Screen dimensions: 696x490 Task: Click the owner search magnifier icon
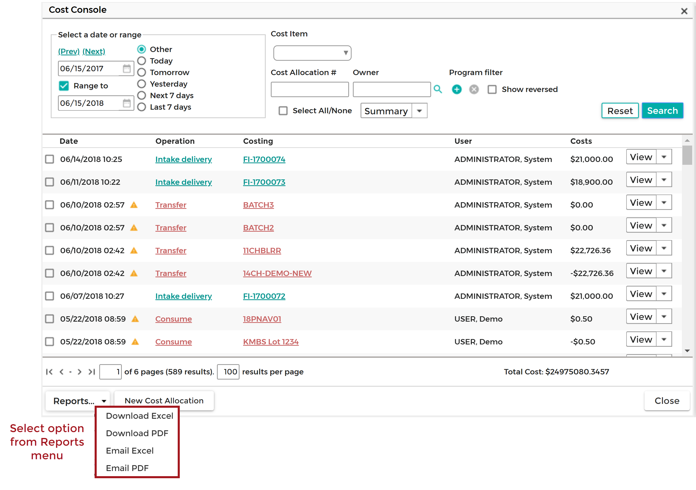(438, 89)
